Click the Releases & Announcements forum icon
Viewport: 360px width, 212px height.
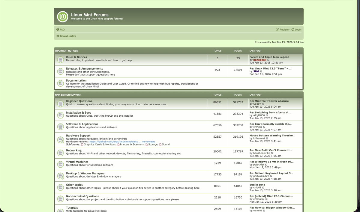point(60,71)
